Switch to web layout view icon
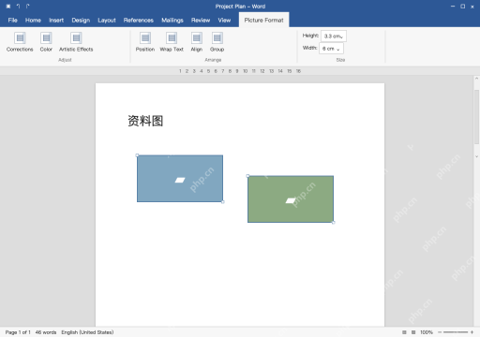Image resolution: width=480 pixels, height=337 pixels. [413, 332]
